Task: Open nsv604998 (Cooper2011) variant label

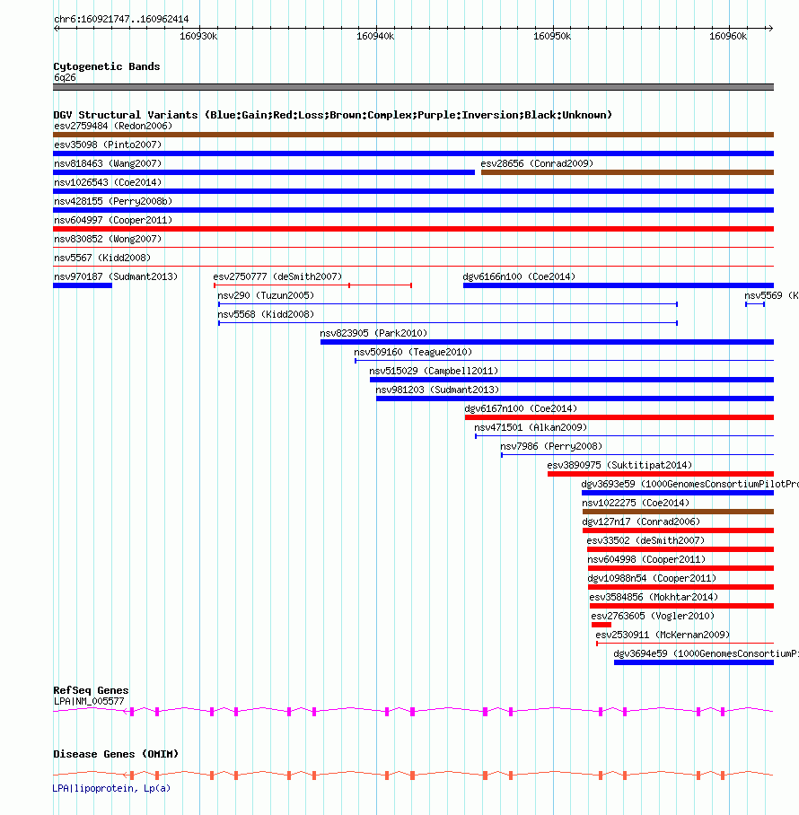Action: (646, 559)
